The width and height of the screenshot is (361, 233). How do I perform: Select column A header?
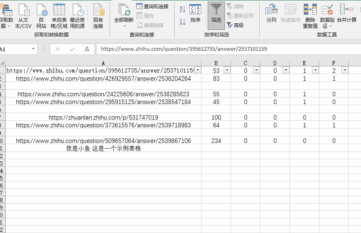click(103, 63)
